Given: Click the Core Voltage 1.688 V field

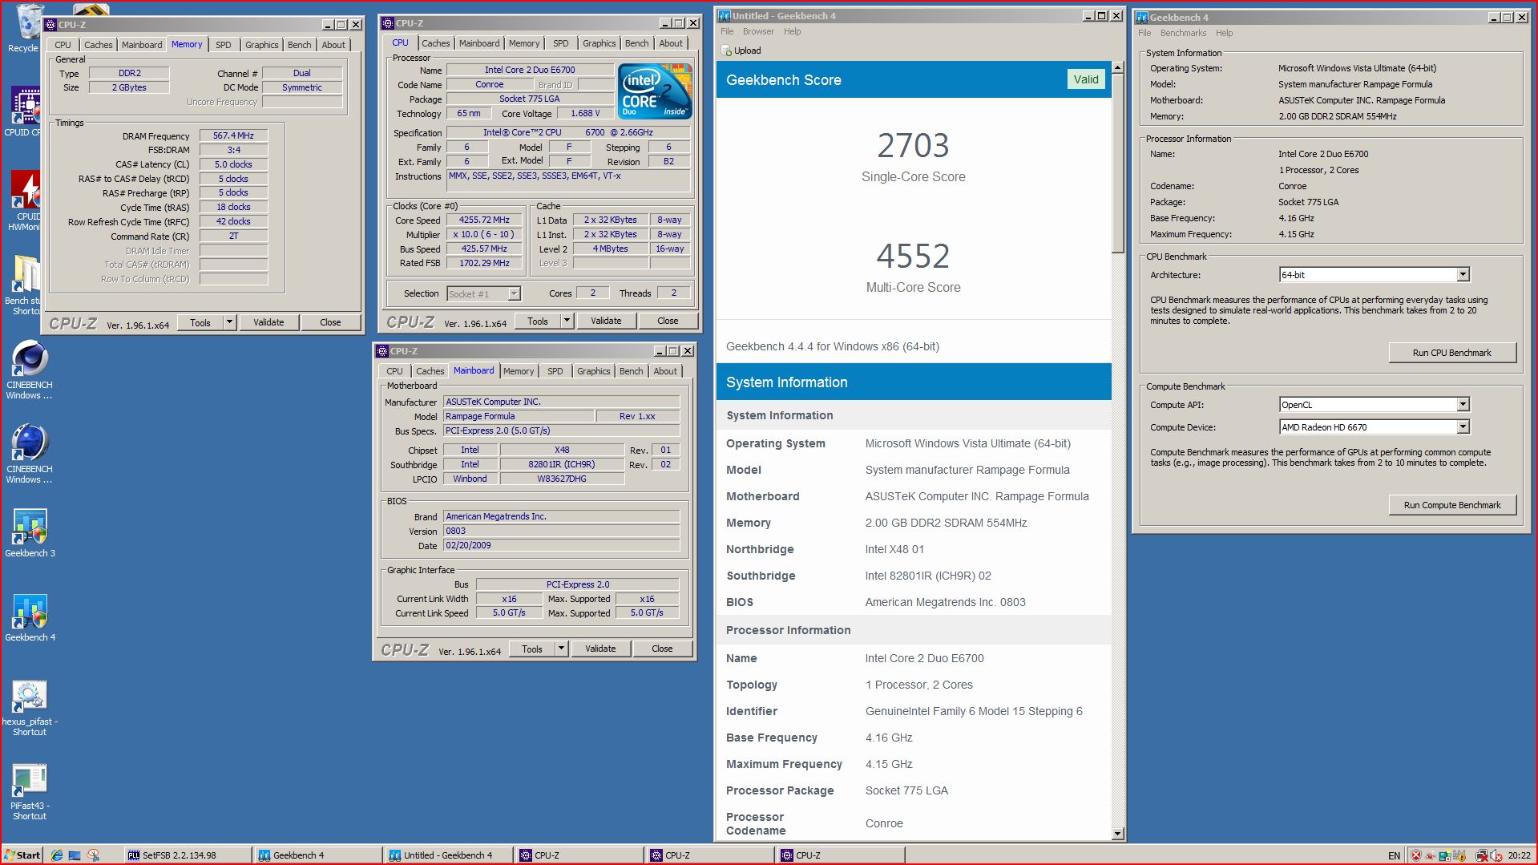Looking at the screenshot, I should pos(585,113).
